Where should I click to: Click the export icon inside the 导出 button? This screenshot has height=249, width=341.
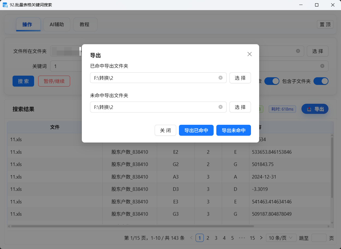[309, 109]
